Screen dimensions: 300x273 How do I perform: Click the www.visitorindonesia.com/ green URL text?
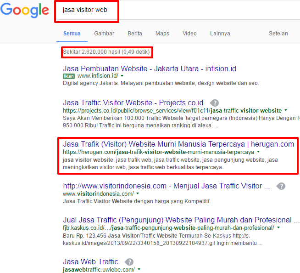pos(98,194)
